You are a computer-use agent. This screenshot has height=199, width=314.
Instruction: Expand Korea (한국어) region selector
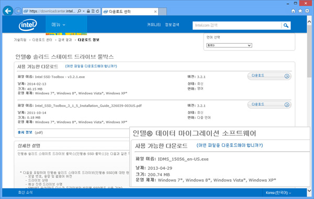tap(278, 193)
